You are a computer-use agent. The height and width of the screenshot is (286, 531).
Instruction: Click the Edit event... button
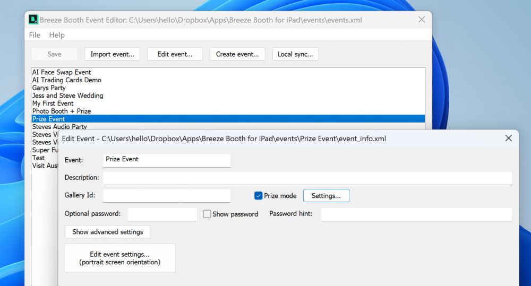coord(175,54)
